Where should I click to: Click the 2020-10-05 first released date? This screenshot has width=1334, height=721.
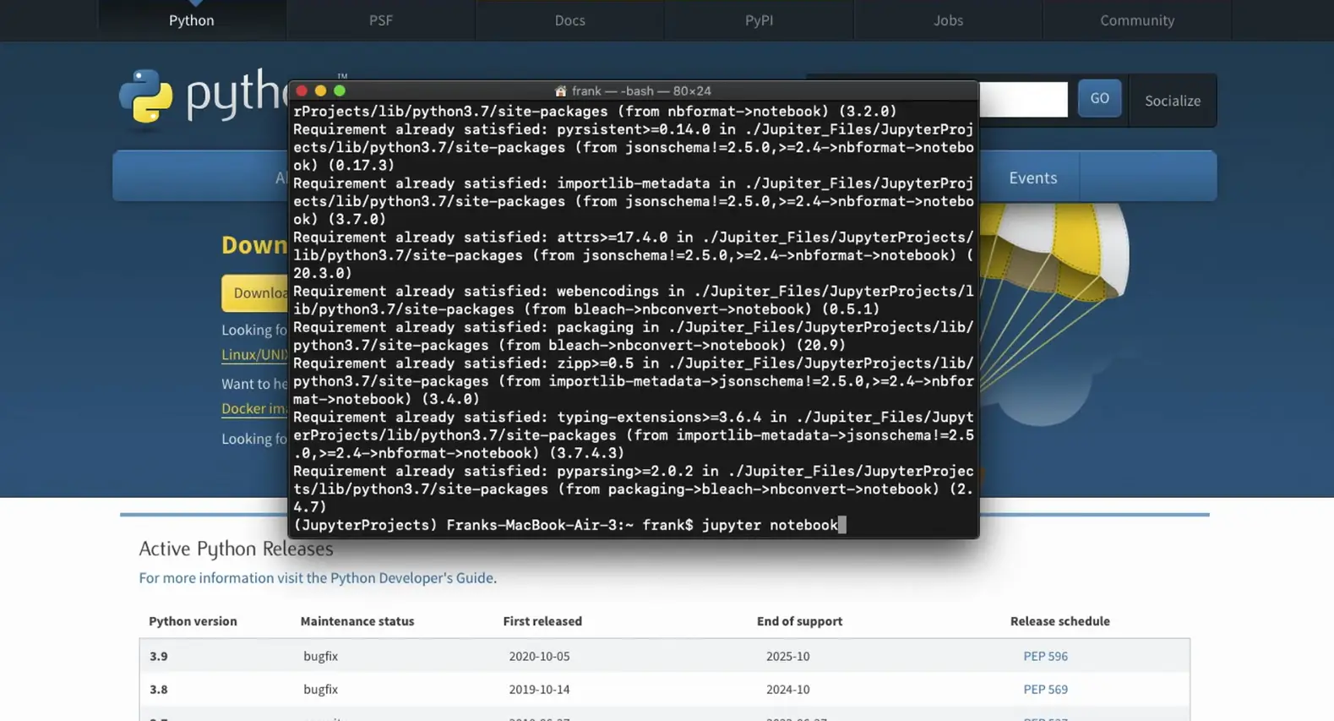(x=539, y=656)
